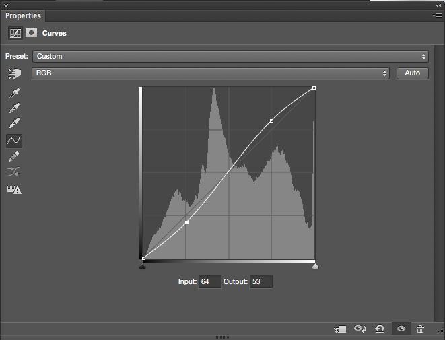Pick the gray point eyedropper

14,108
